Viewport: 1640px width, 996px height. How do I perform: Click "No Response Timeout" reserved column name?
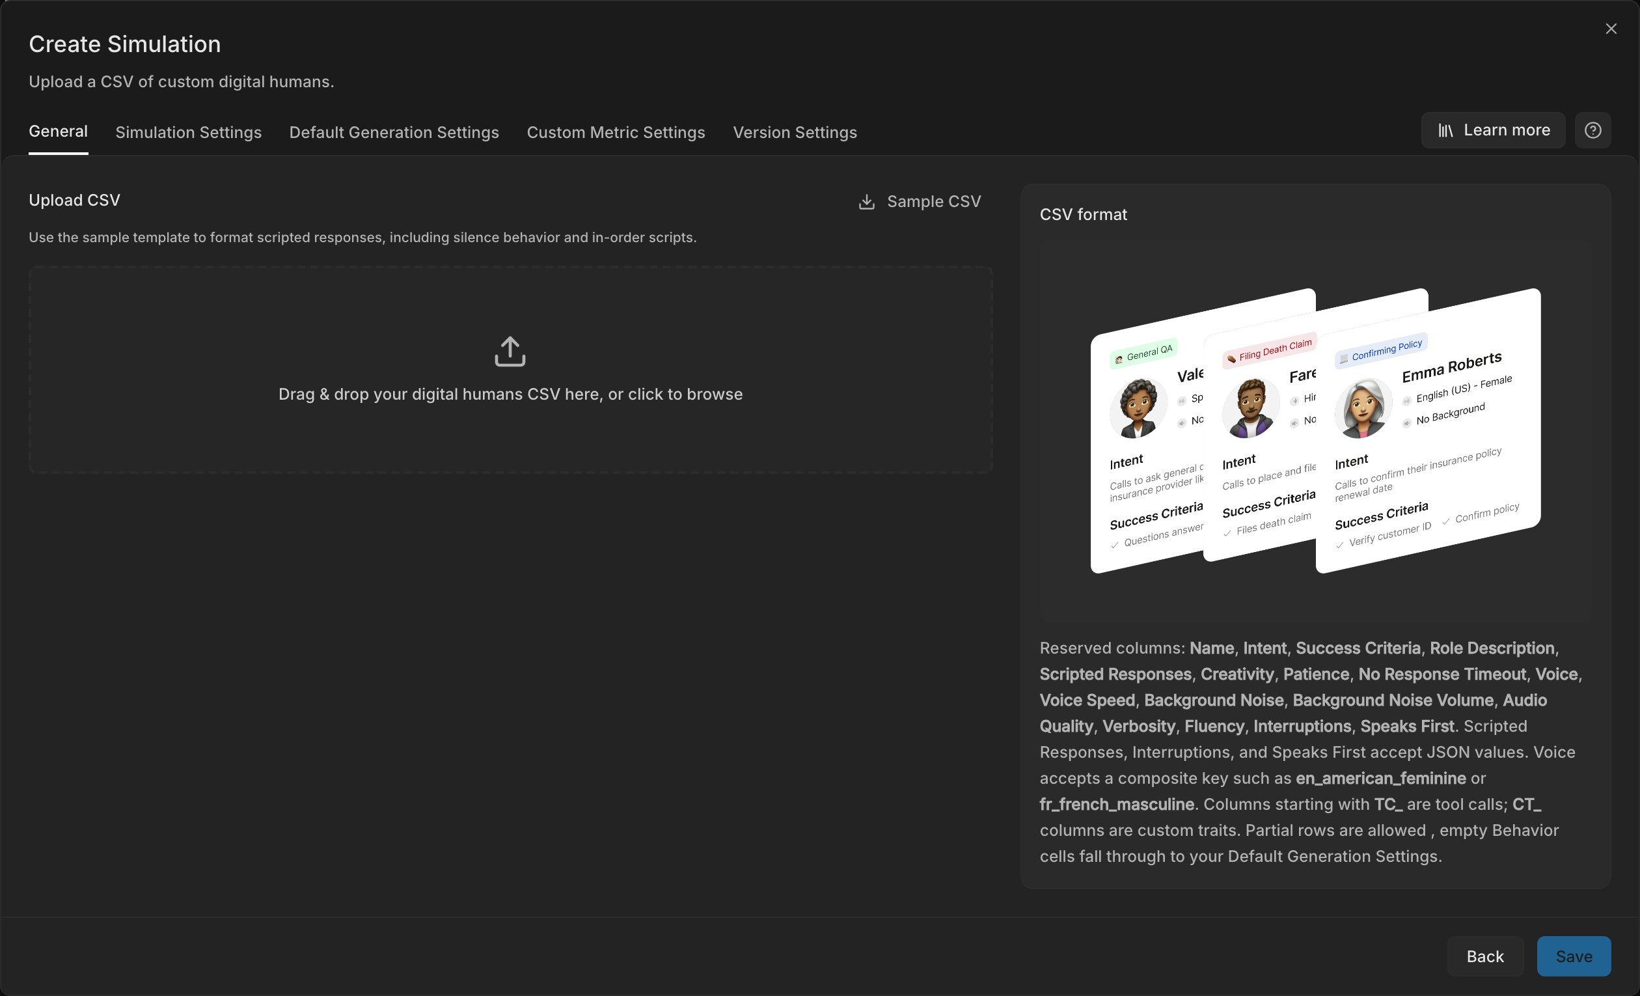pyautogui.click(x=1442, y=674)
